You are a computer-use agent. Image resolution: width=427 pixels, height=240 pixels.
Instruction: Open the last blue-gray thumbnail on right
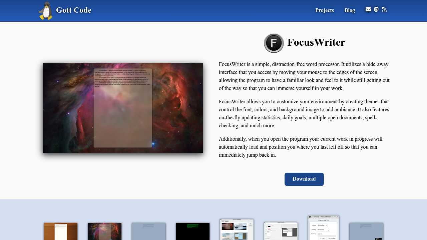click(366, 231)
